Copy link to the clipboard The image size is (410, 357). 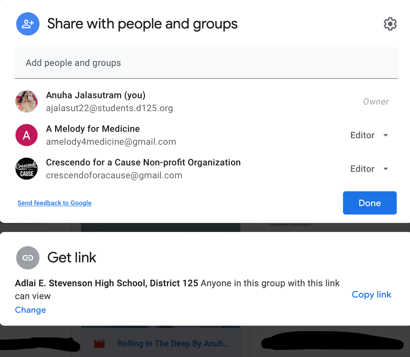tap(371, 295)
